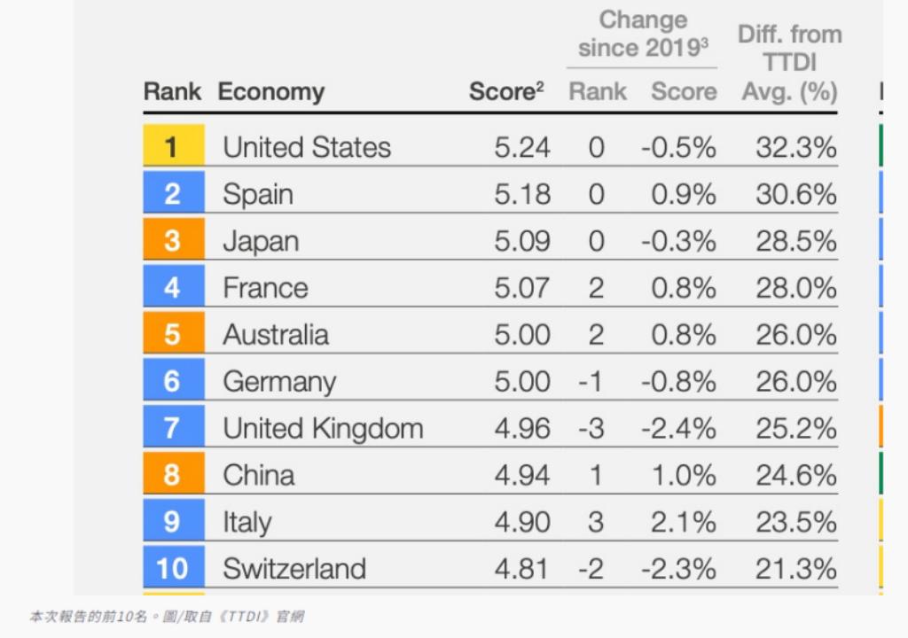Select China's score change of 1.0%

[x=683, y=476]
